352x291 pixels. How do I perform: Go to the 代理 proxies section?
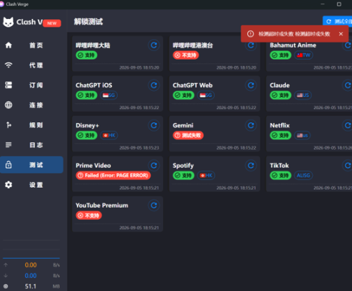tap(32, 65)
